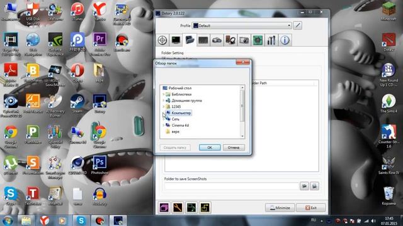Click the pencil edit profile button
The image size is (403, 226).
point(298,26)
